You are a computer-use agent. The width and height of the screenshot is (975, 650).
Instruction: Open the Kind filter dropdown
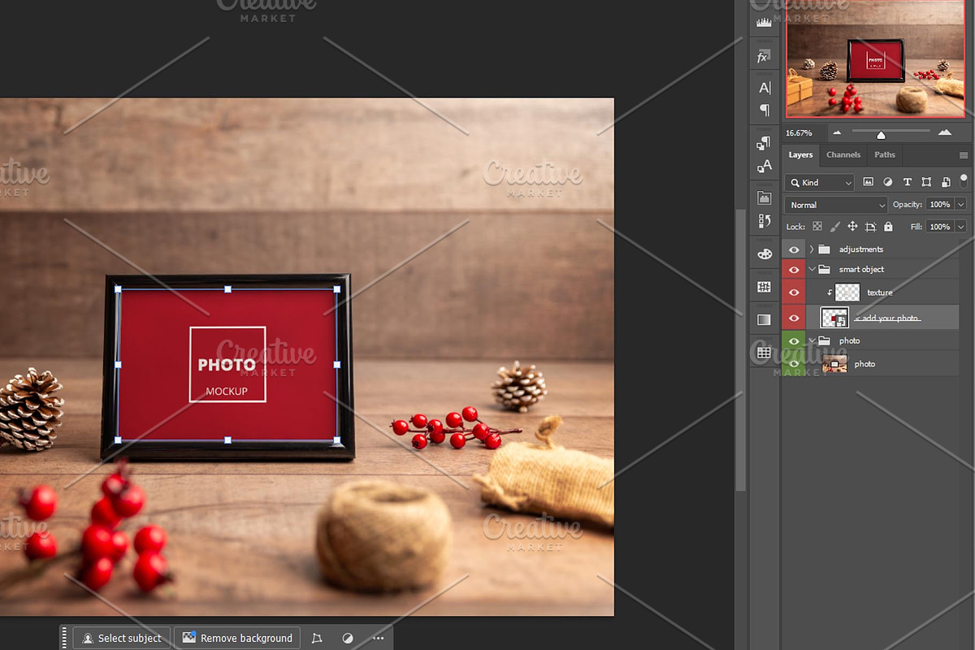click(819, 183)
